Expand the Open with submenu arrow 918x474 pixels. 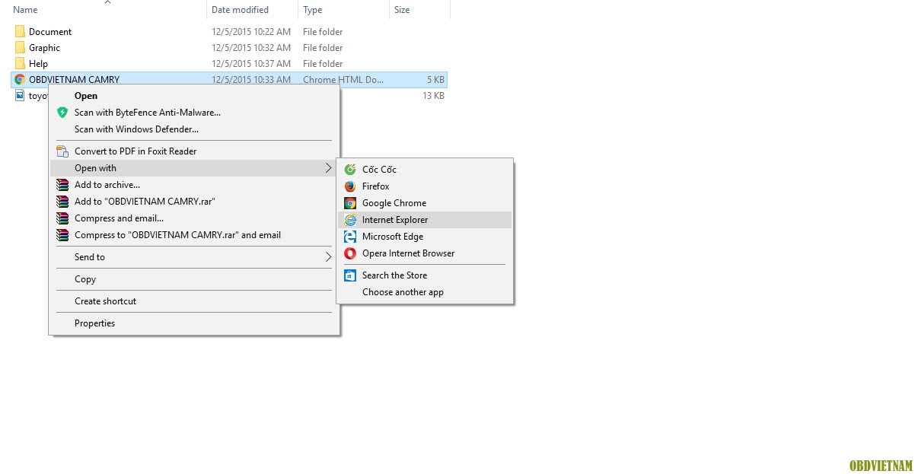[329, 167]
